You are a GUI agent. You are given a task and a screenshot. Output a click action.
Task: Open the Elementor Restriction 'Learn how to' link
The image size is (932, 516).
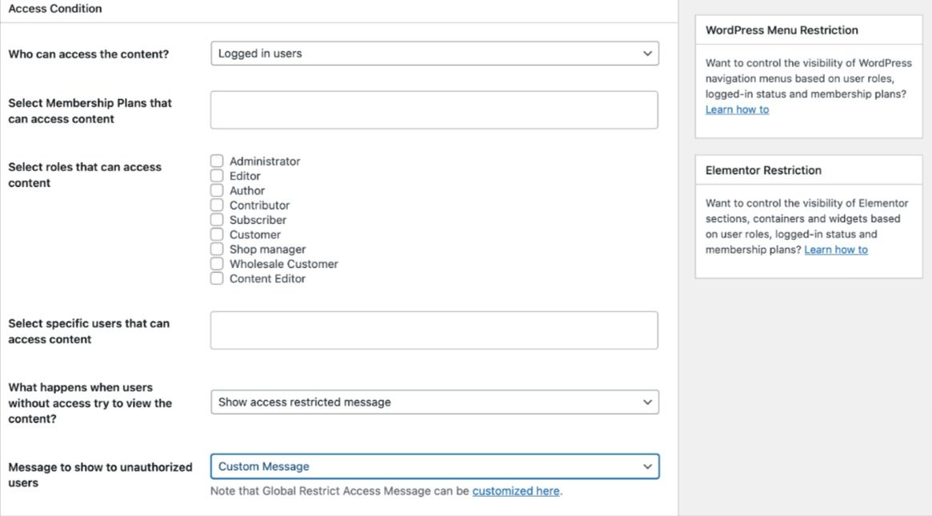click(x=836, y=250)
